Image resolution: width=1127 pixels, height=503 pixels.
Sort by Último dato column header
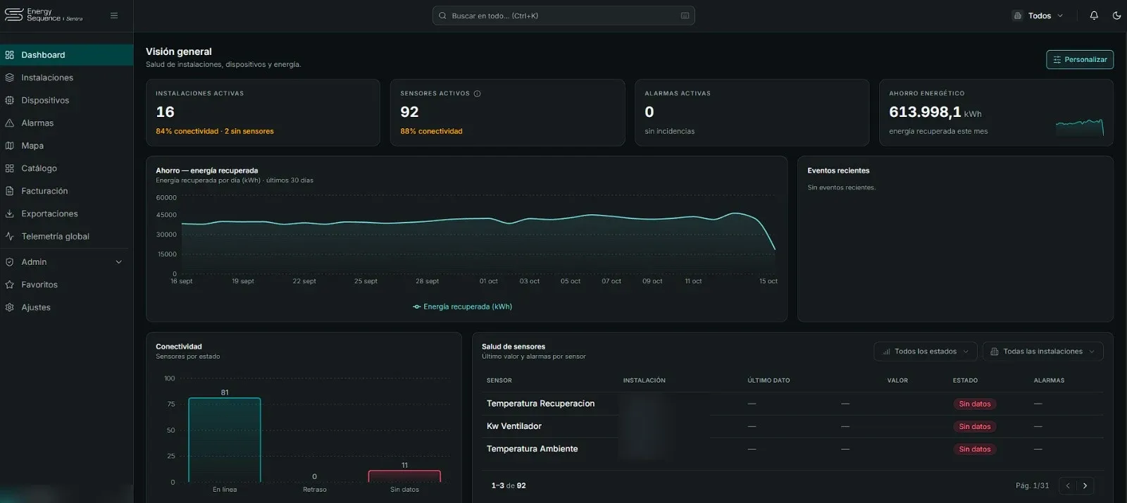(768, 380)
